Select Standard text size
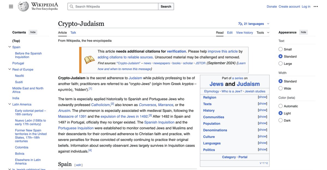This screenshot has height=170, width=327. [x=280, y=56]
